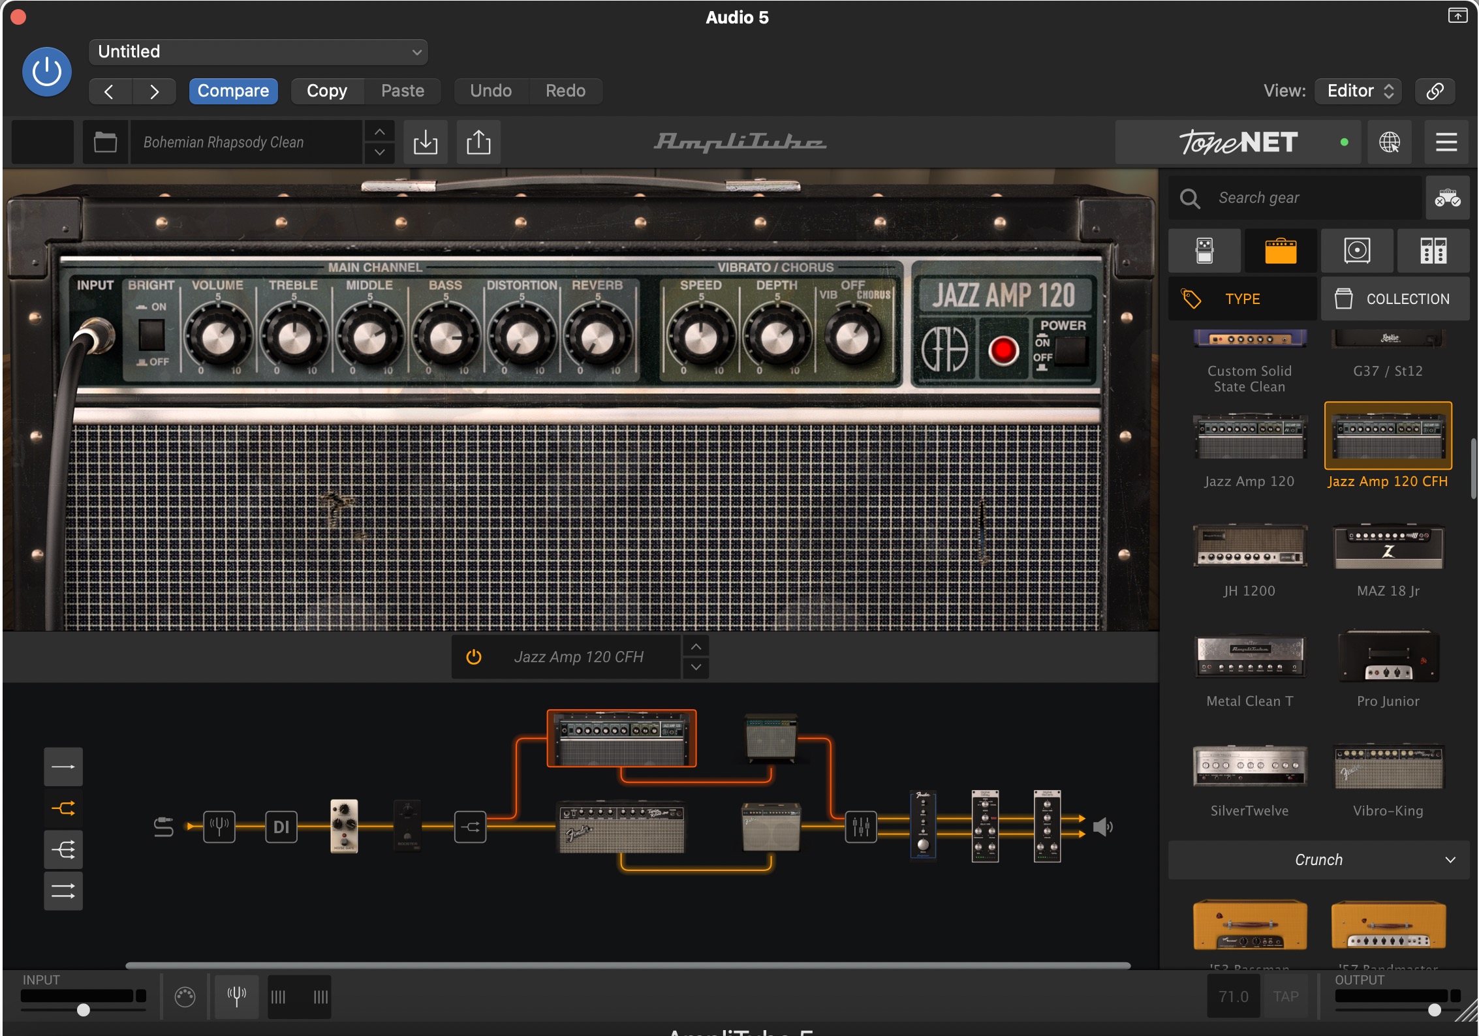Click the Undo button
The image size is (1479, 1036).
coord(491,91)
